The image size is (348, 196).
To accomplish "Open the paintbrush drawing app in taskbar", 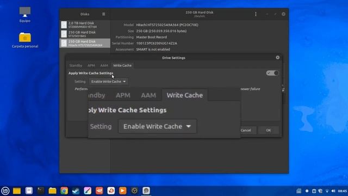I will 88,191.
